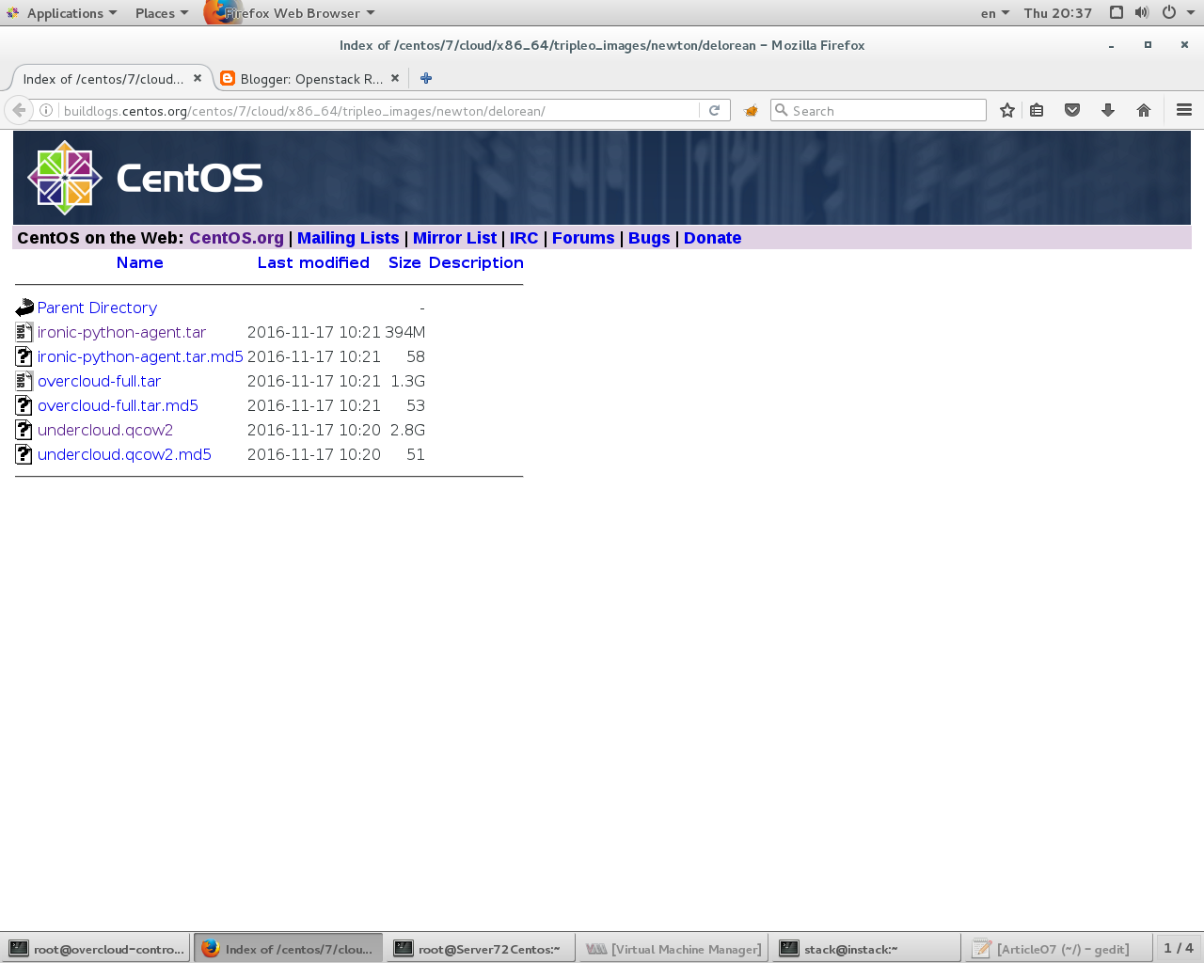
Task: Sort listing by Last modified column
Action: (x=313, y=262)
